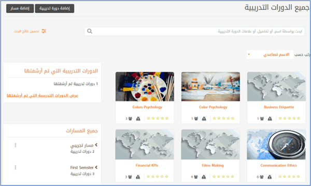The width and height of the screenshot is (311, 186).
Task: Click تحسين نتائج البحث link
Action: [x=26, y=31]
